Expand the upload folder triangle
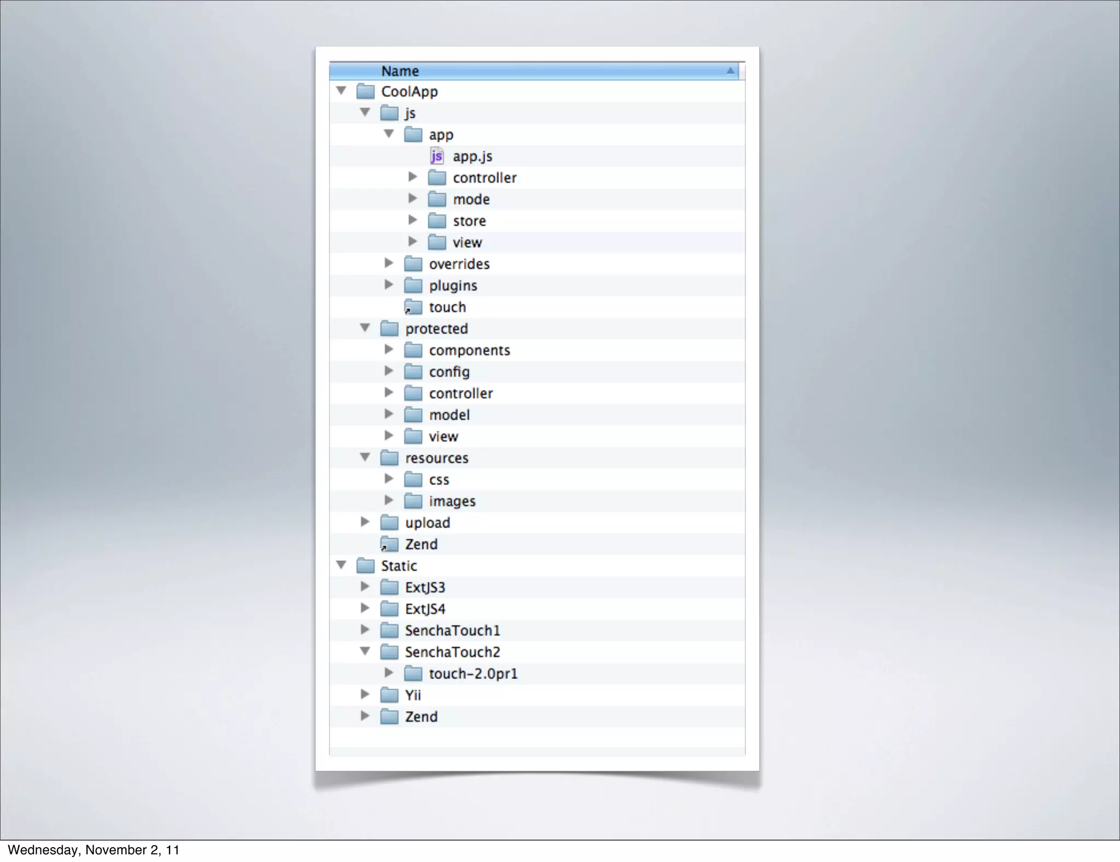This screenshot has width=1120, height=862. pyautogui.click(x=365, y=522)
